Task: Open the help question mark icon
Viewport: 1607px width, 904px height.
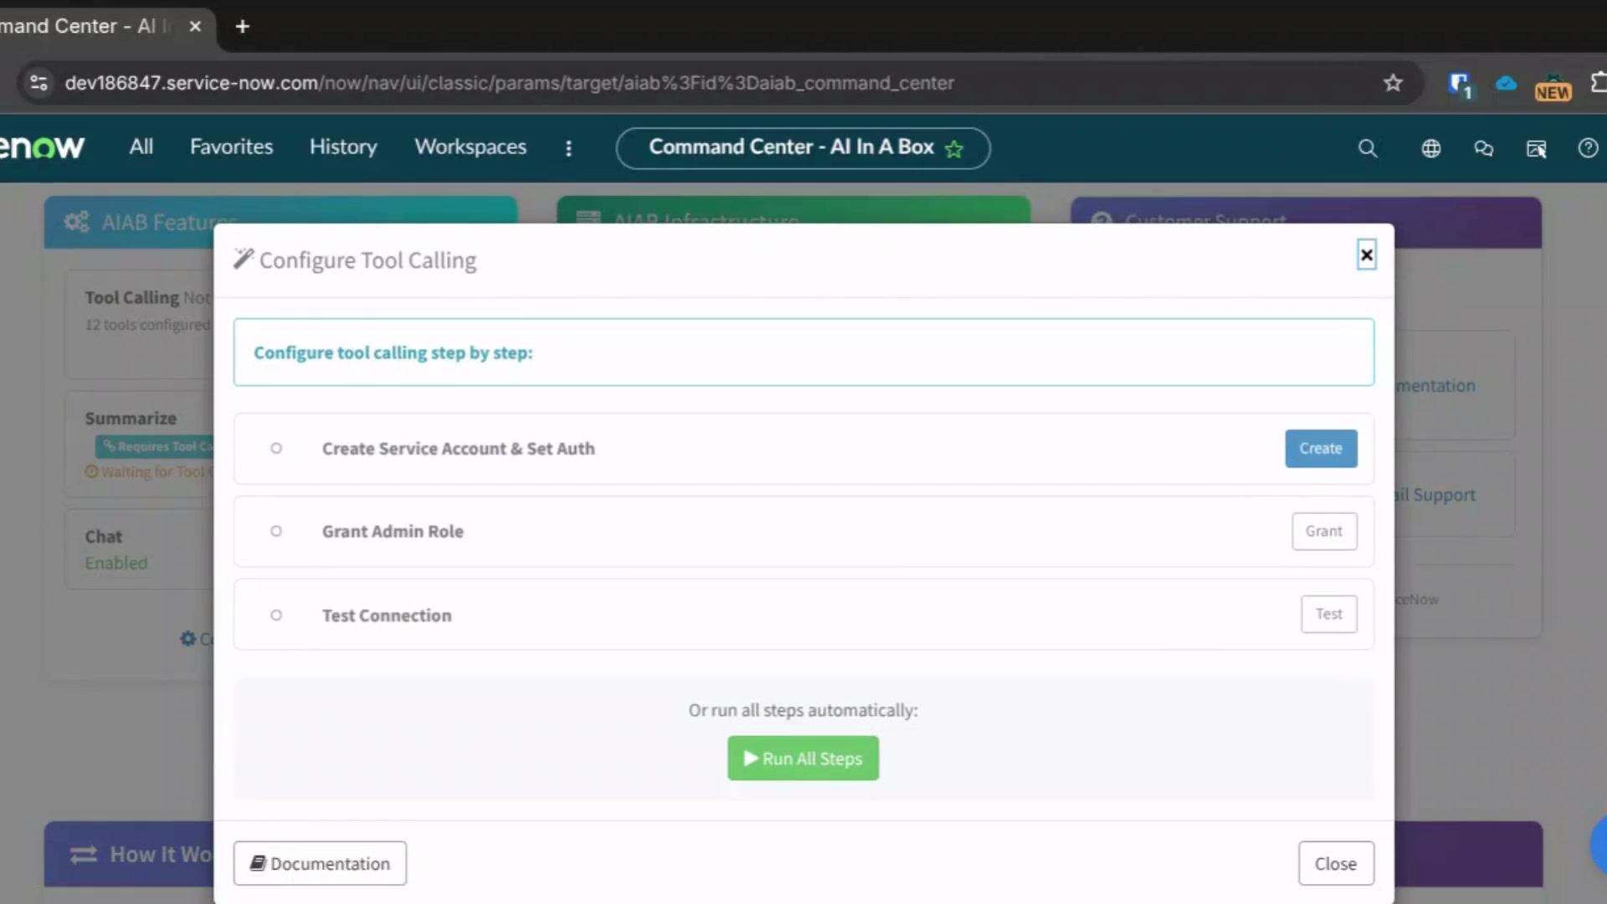Action: tap(1588, 148)
